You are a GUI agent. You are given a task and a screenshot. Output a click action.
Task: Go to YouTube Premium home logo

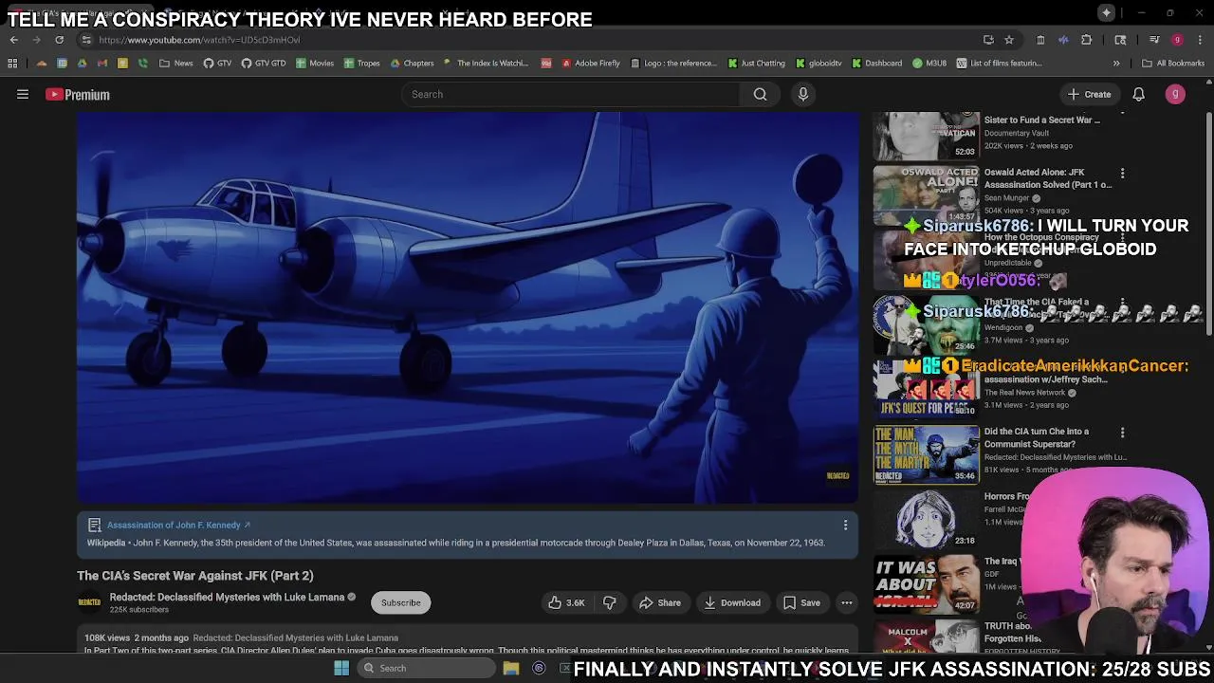pos(78,94)
